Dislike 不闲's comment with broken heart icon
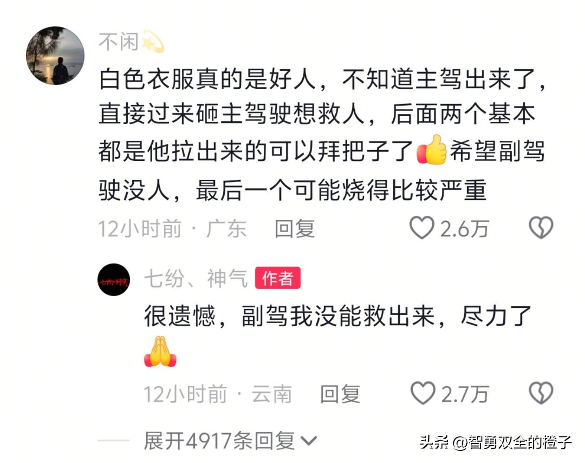 pyautogui.click(x=541, y=228)
